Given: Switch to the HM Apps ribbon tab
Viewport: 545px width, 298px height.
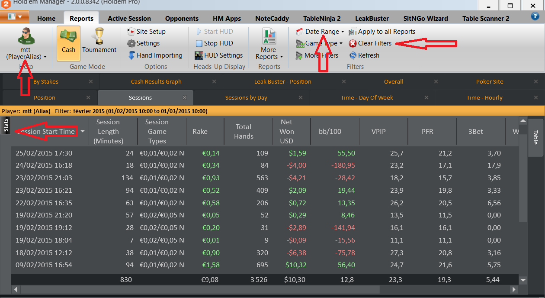Looking at the screenshot, I should 227,19.
